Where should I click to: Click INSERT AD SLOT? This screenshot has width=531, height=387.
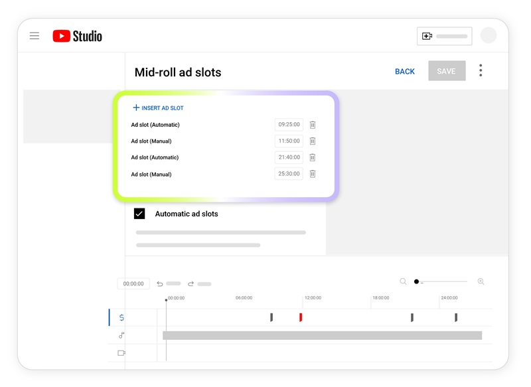(x=159, y=107)
